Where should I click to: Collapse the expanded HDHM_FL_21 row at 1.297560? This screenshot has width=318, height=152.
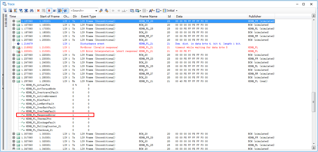point(14,81)
